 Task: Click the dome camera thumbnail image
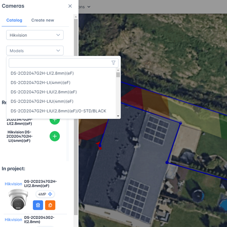click(x=18, y=199)
